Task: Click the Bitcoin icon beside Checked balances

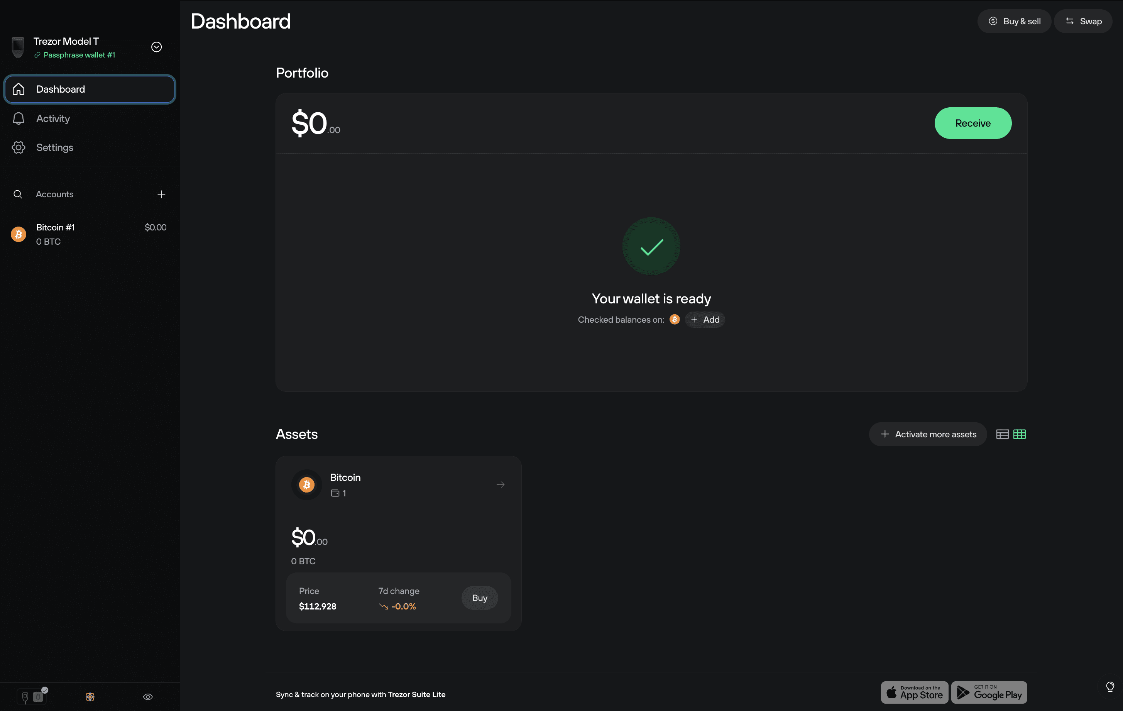Action: (x=674, y=320)
